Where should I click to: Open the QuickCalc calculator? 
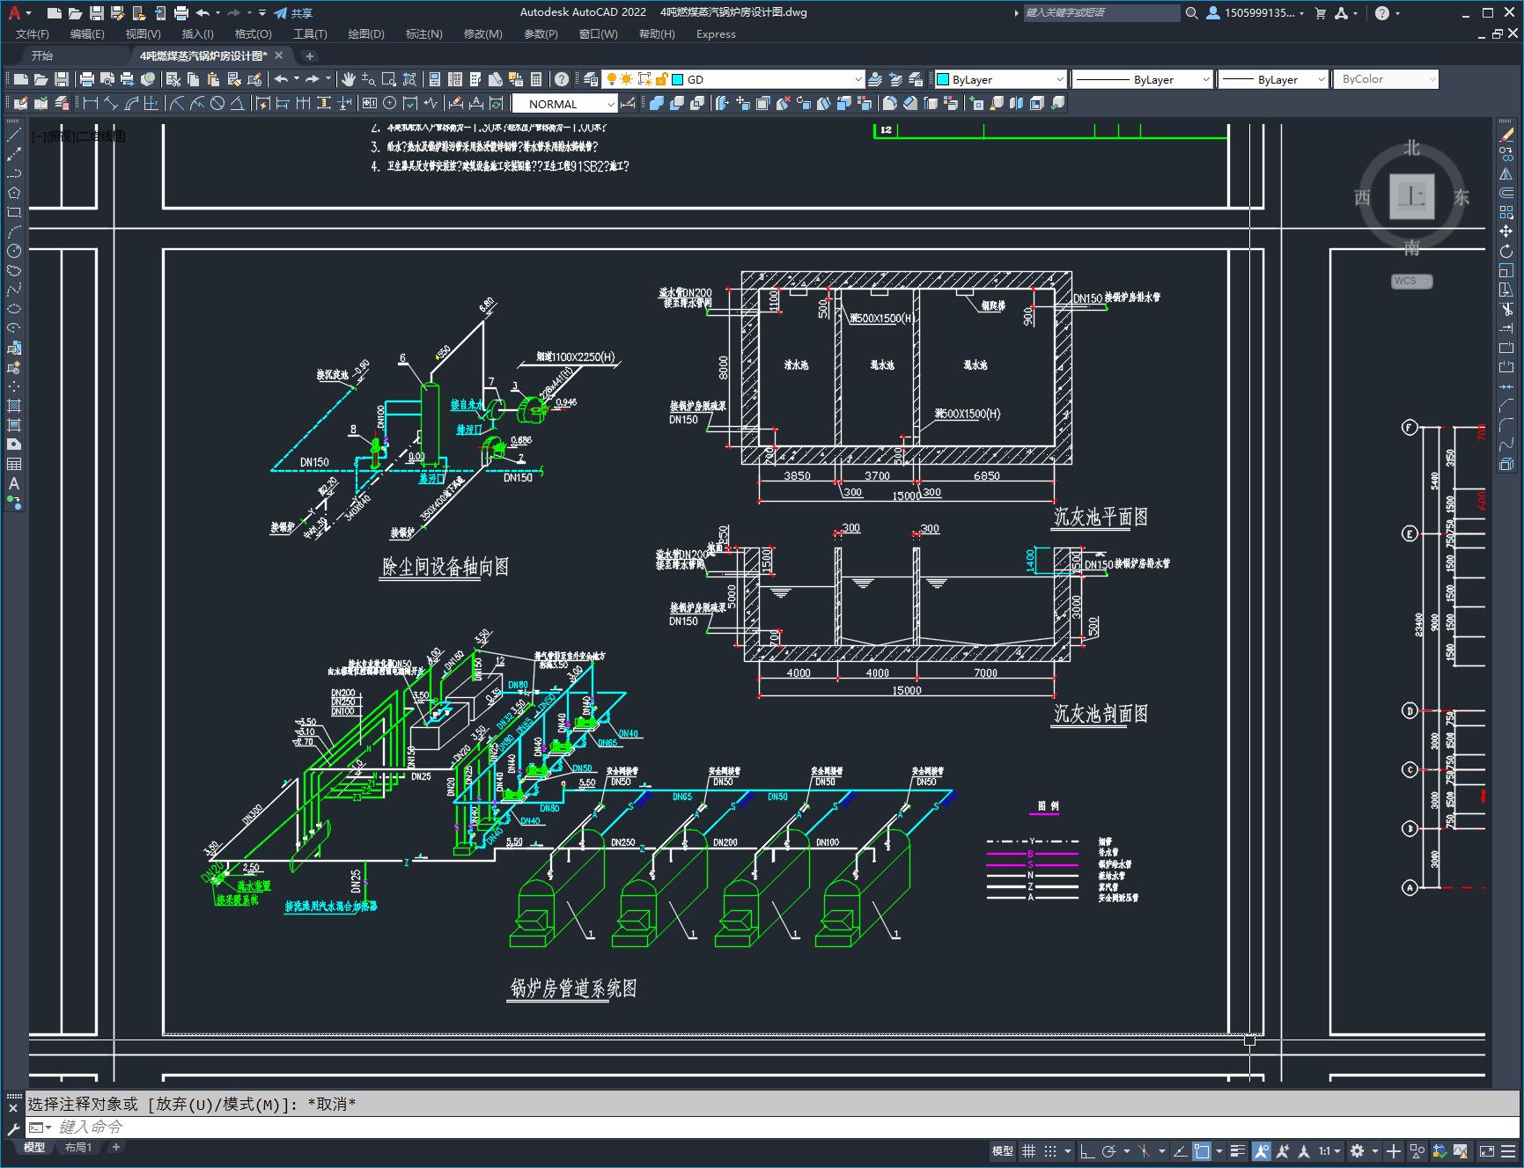(x=536, y=79)
